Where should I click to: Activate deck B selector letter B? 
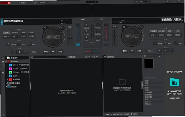click(x=183, y=20)
